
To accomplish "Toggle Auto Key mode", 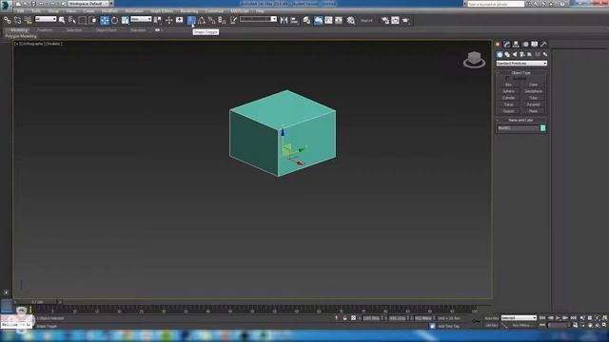I will point(492,318).
